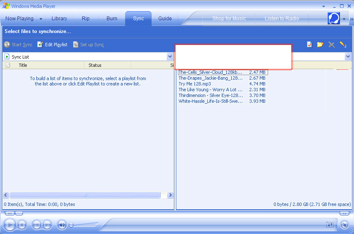Toggle the select-all checkbox beside Title
This screenshot has width=354, height=234.
[8, 65]
